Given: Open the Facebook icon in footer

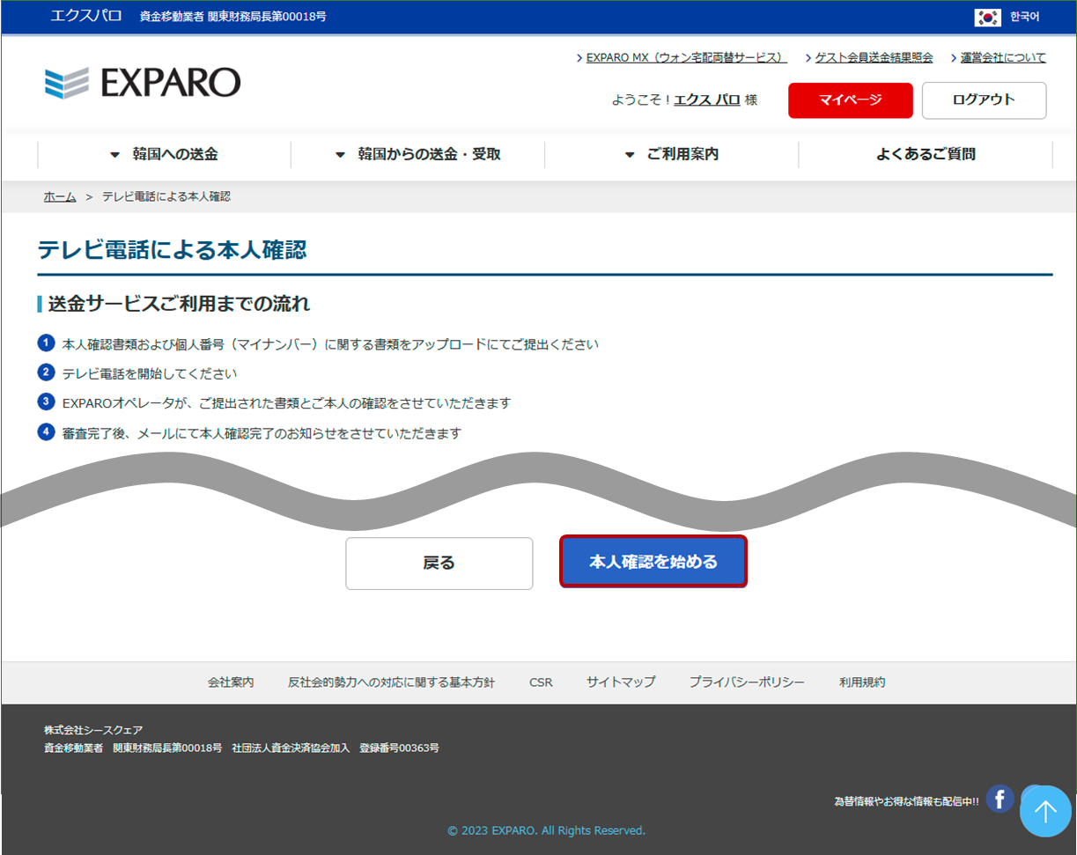Looking at the screenshot, I should 1000,799.
